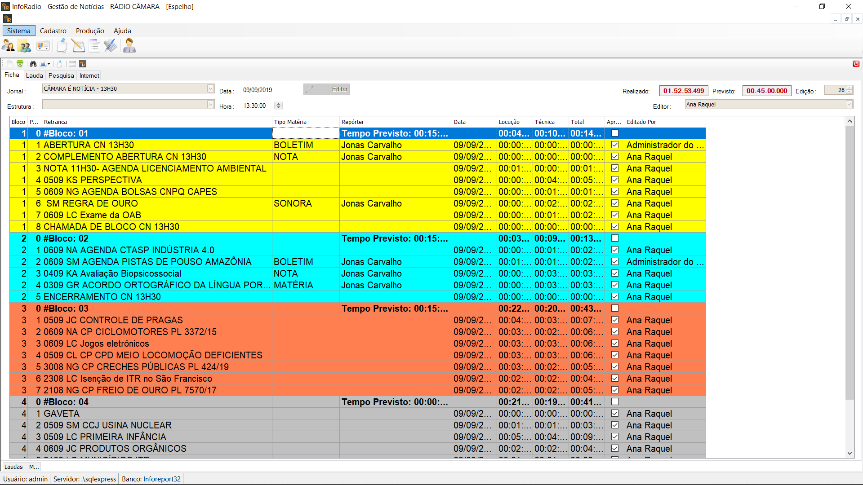This screenshot has height=485, width=863.
Task: Open the Editor Ana Raquel dropdown
Action: pos(849,104)
